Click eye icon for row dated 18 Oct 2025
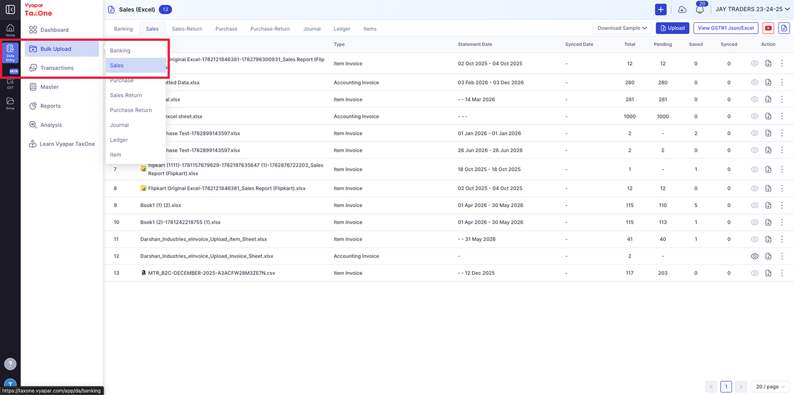 pyautogui.click(x=755, y=169)
